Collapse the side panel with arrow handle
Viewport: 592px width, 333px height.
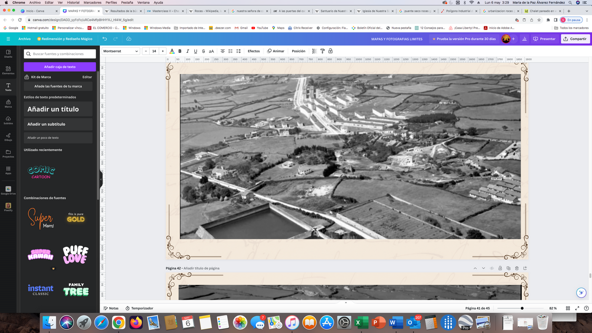[x=101, y=179]
